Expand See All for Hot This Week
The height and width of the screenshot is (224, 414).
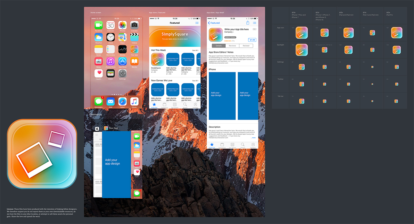[195, 50]
